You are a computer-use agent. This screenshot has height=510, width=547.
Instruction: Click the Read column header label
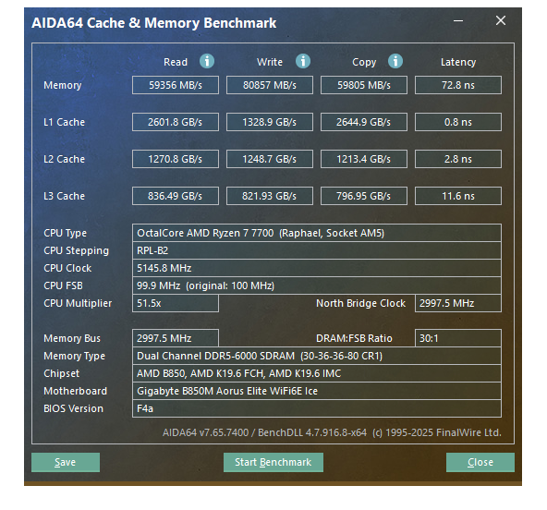176,62
